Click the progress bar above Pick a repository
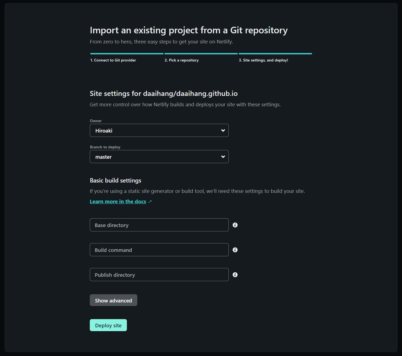 201,54
